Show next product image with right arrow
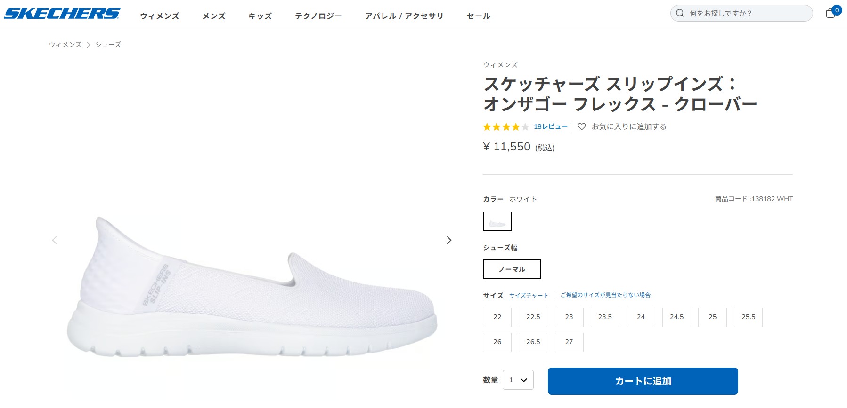 [x=448, y=240]
